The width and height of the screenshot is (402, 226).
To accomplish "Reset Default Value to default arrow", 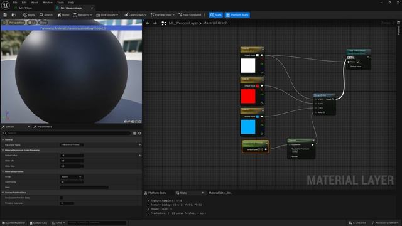I will [140, 155].
